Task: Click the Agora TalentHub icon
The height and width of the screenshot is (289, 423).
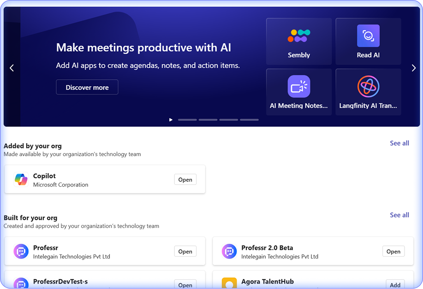Action: (x=229, y=283)
